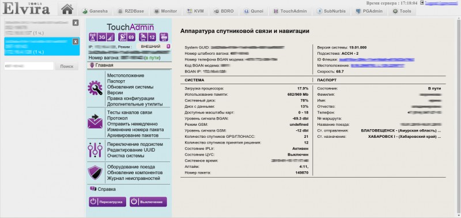Click the BGAN satellite dish icon

122,37
